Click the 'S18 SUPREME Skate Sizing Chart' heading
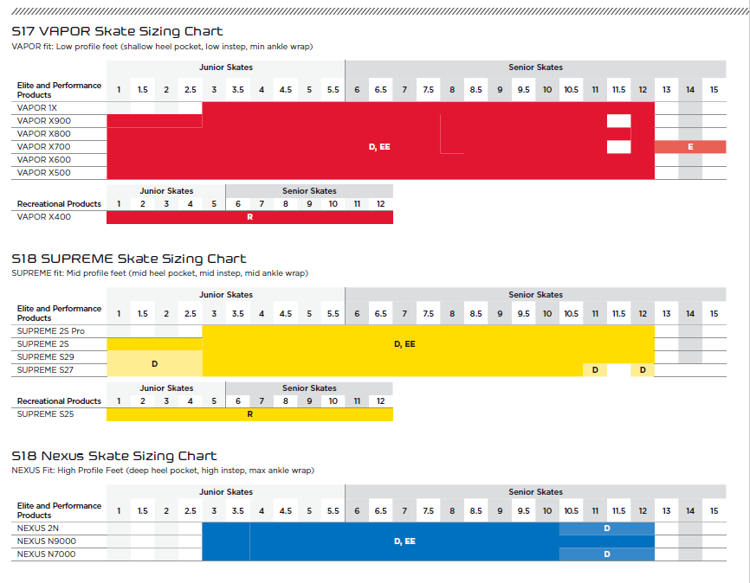Viewport: 750px width, 583px height. 129,259
